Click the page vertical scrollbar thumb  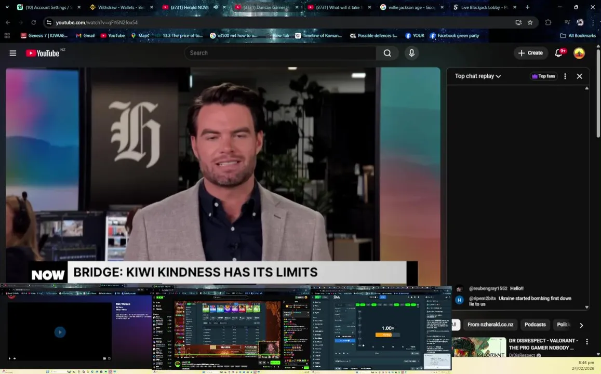point(598,93)
